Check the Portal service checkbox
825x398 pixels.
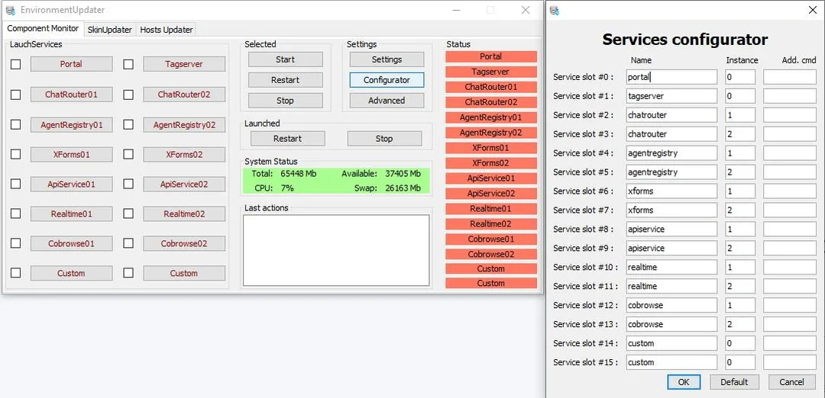pos(16,64)
